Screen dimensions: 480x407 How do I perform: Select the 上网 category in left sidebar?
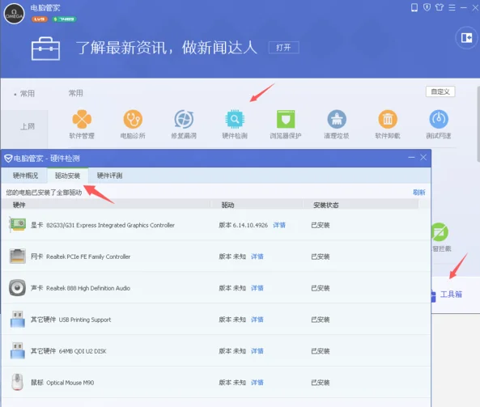[x=28, y=126]
